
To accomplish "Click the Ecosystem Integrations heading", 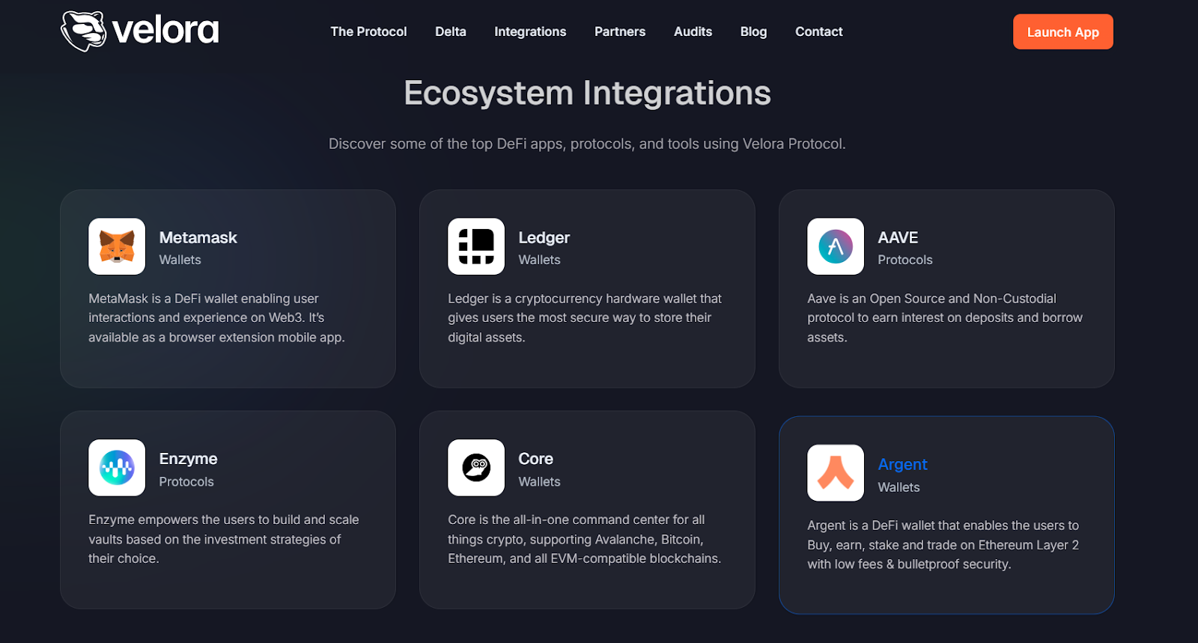I will coord(587,94).
